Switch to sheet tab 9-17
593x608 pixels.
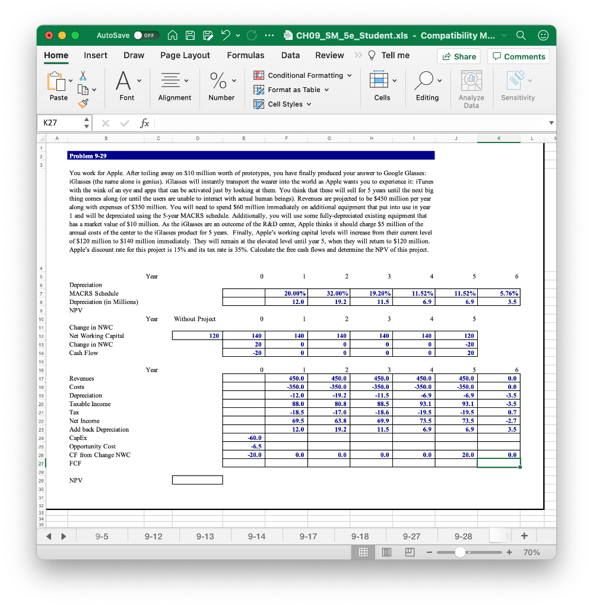click(x=308, y=536)
